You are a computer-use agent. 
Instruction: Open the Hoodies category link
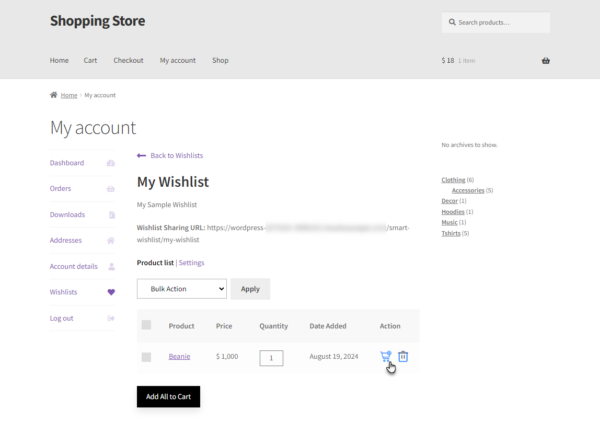tap(453, 212)
